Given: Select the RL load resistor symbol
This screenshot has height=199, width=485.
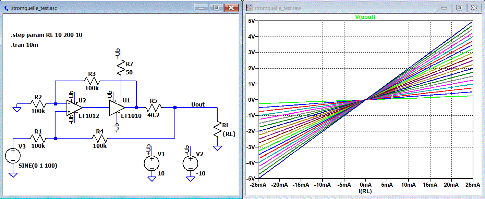Looking at the screenshot, I should point(217,129).
